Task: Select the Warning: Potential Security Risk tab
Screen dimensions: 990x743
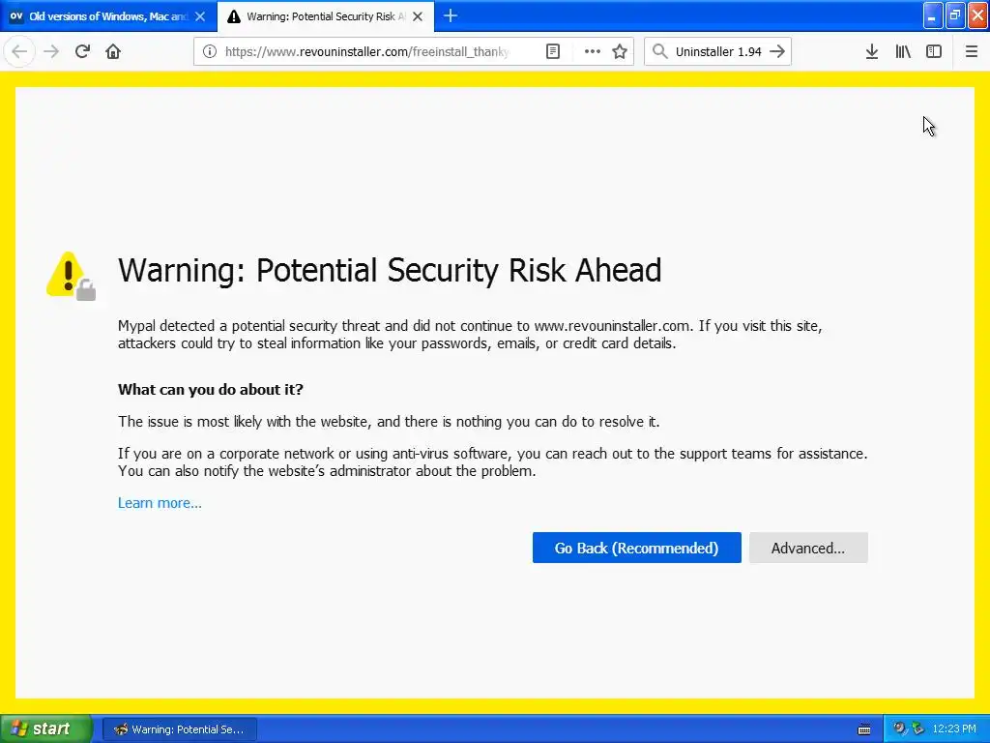Action: pos(326,16)
